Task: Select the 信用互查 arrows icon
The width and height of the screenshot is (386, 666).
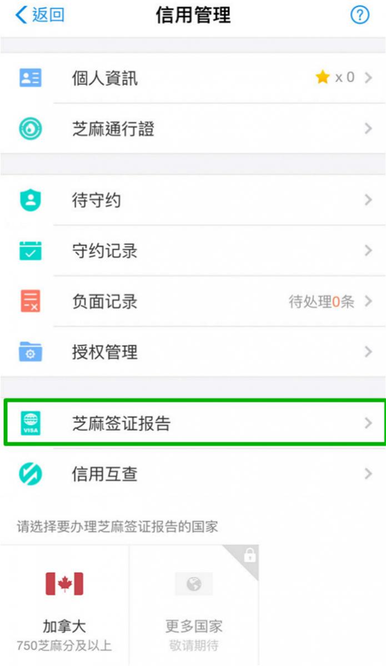Action: pos(31,474)
